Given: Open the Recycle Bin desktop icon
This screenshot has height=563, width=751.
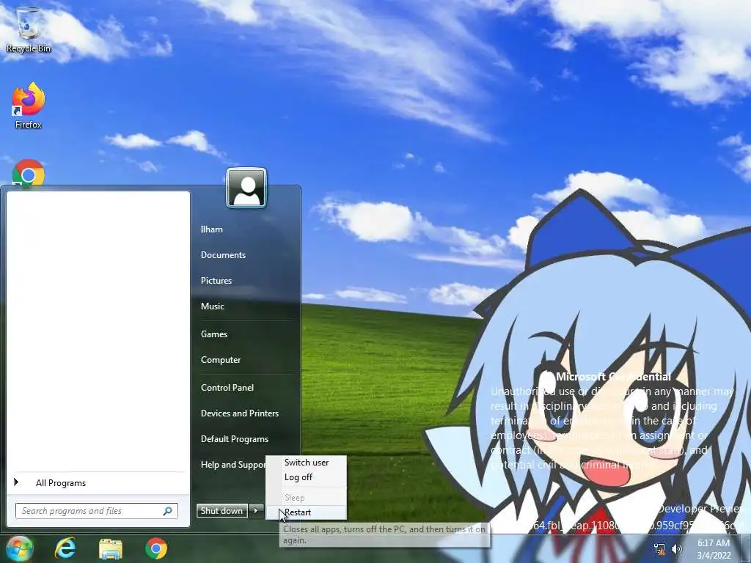Looking at the screenshot, I should 29,30.
